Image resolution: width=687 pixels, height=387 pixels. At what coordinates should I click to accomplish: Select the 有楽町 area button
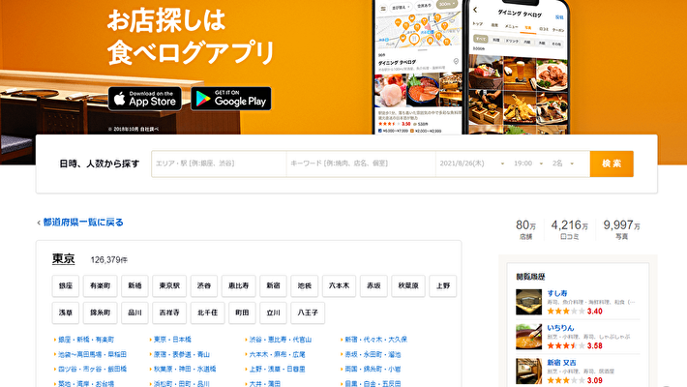coord(101,285)
